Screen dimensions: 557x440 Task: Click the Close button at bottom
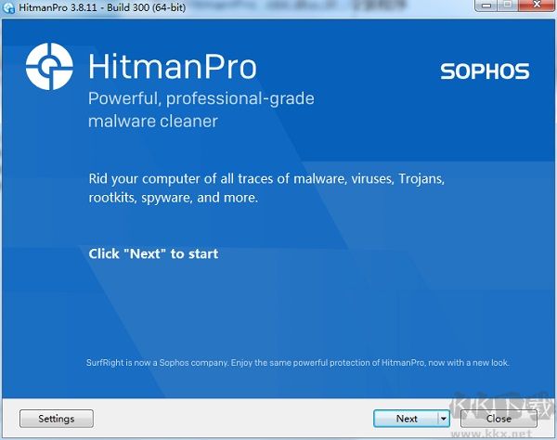click(x=499, y=419)
